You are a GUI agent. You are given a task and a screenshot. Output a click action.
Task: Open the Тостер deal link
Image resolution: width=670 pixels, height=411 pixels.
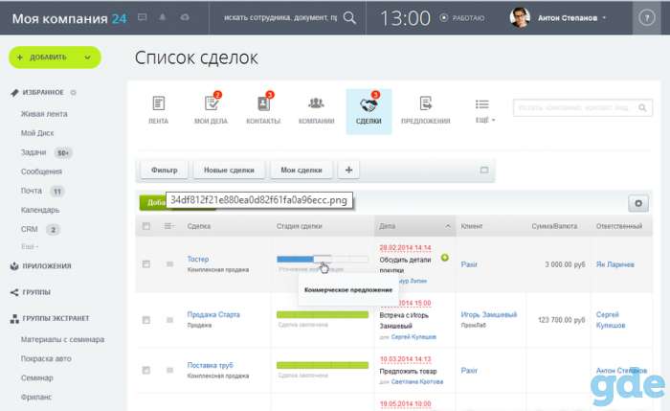click(198, 259)
